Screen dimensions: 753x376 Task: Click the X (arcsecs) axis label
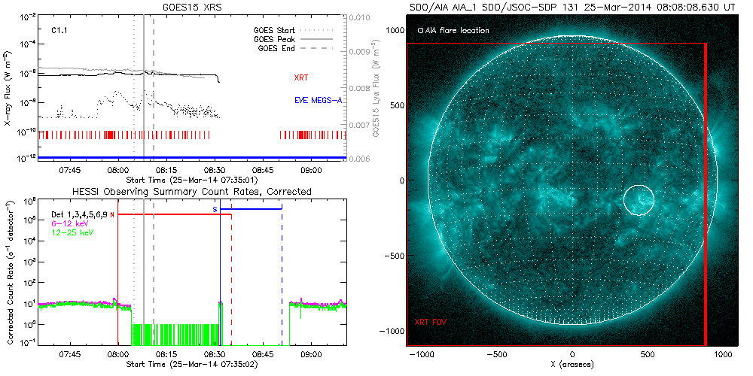point(572,365)
